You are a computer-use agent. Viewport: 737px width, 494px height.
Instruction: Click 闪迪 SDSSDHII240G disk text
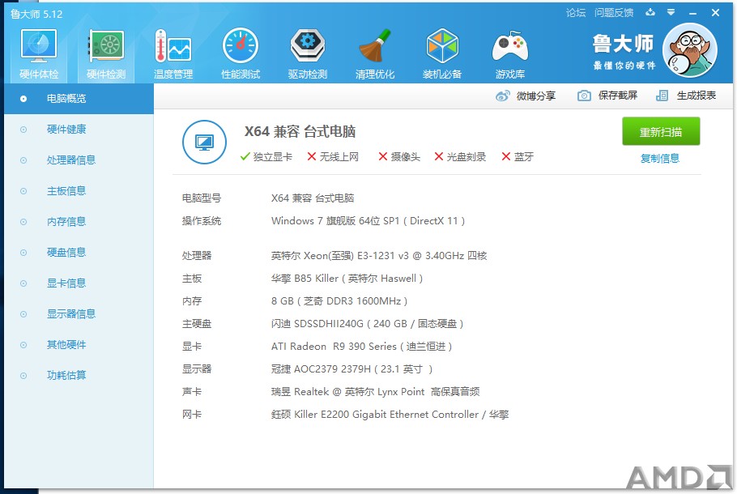pyautogui.click(x=367, y=324)
